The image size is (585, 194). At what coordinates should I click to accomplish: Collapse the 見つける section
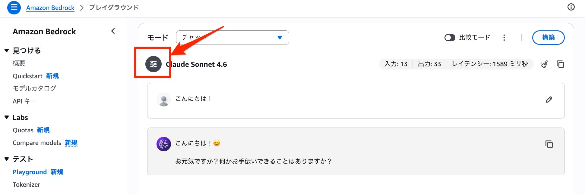coord(7,51)
